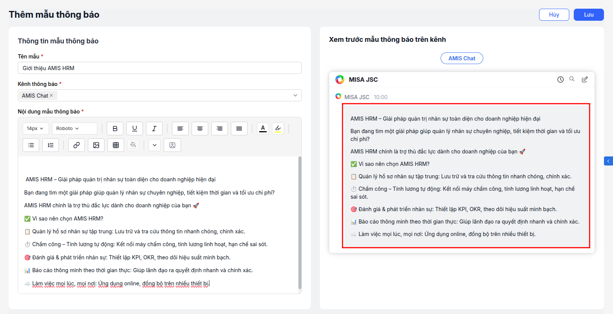Click the "Vì sao nên chọn AMIS HRM?" line in the editor
This screenshot has width=613, height=314.
(x=64, y=219)
